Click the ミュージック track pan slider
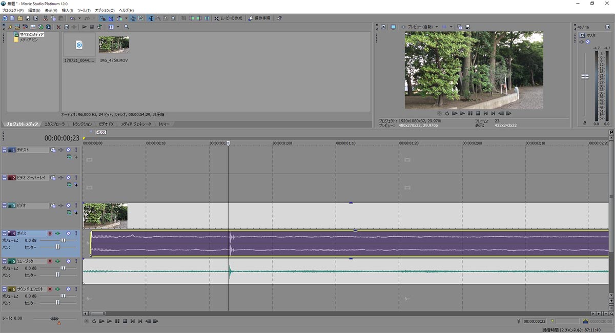 click(x=58, y=275)
